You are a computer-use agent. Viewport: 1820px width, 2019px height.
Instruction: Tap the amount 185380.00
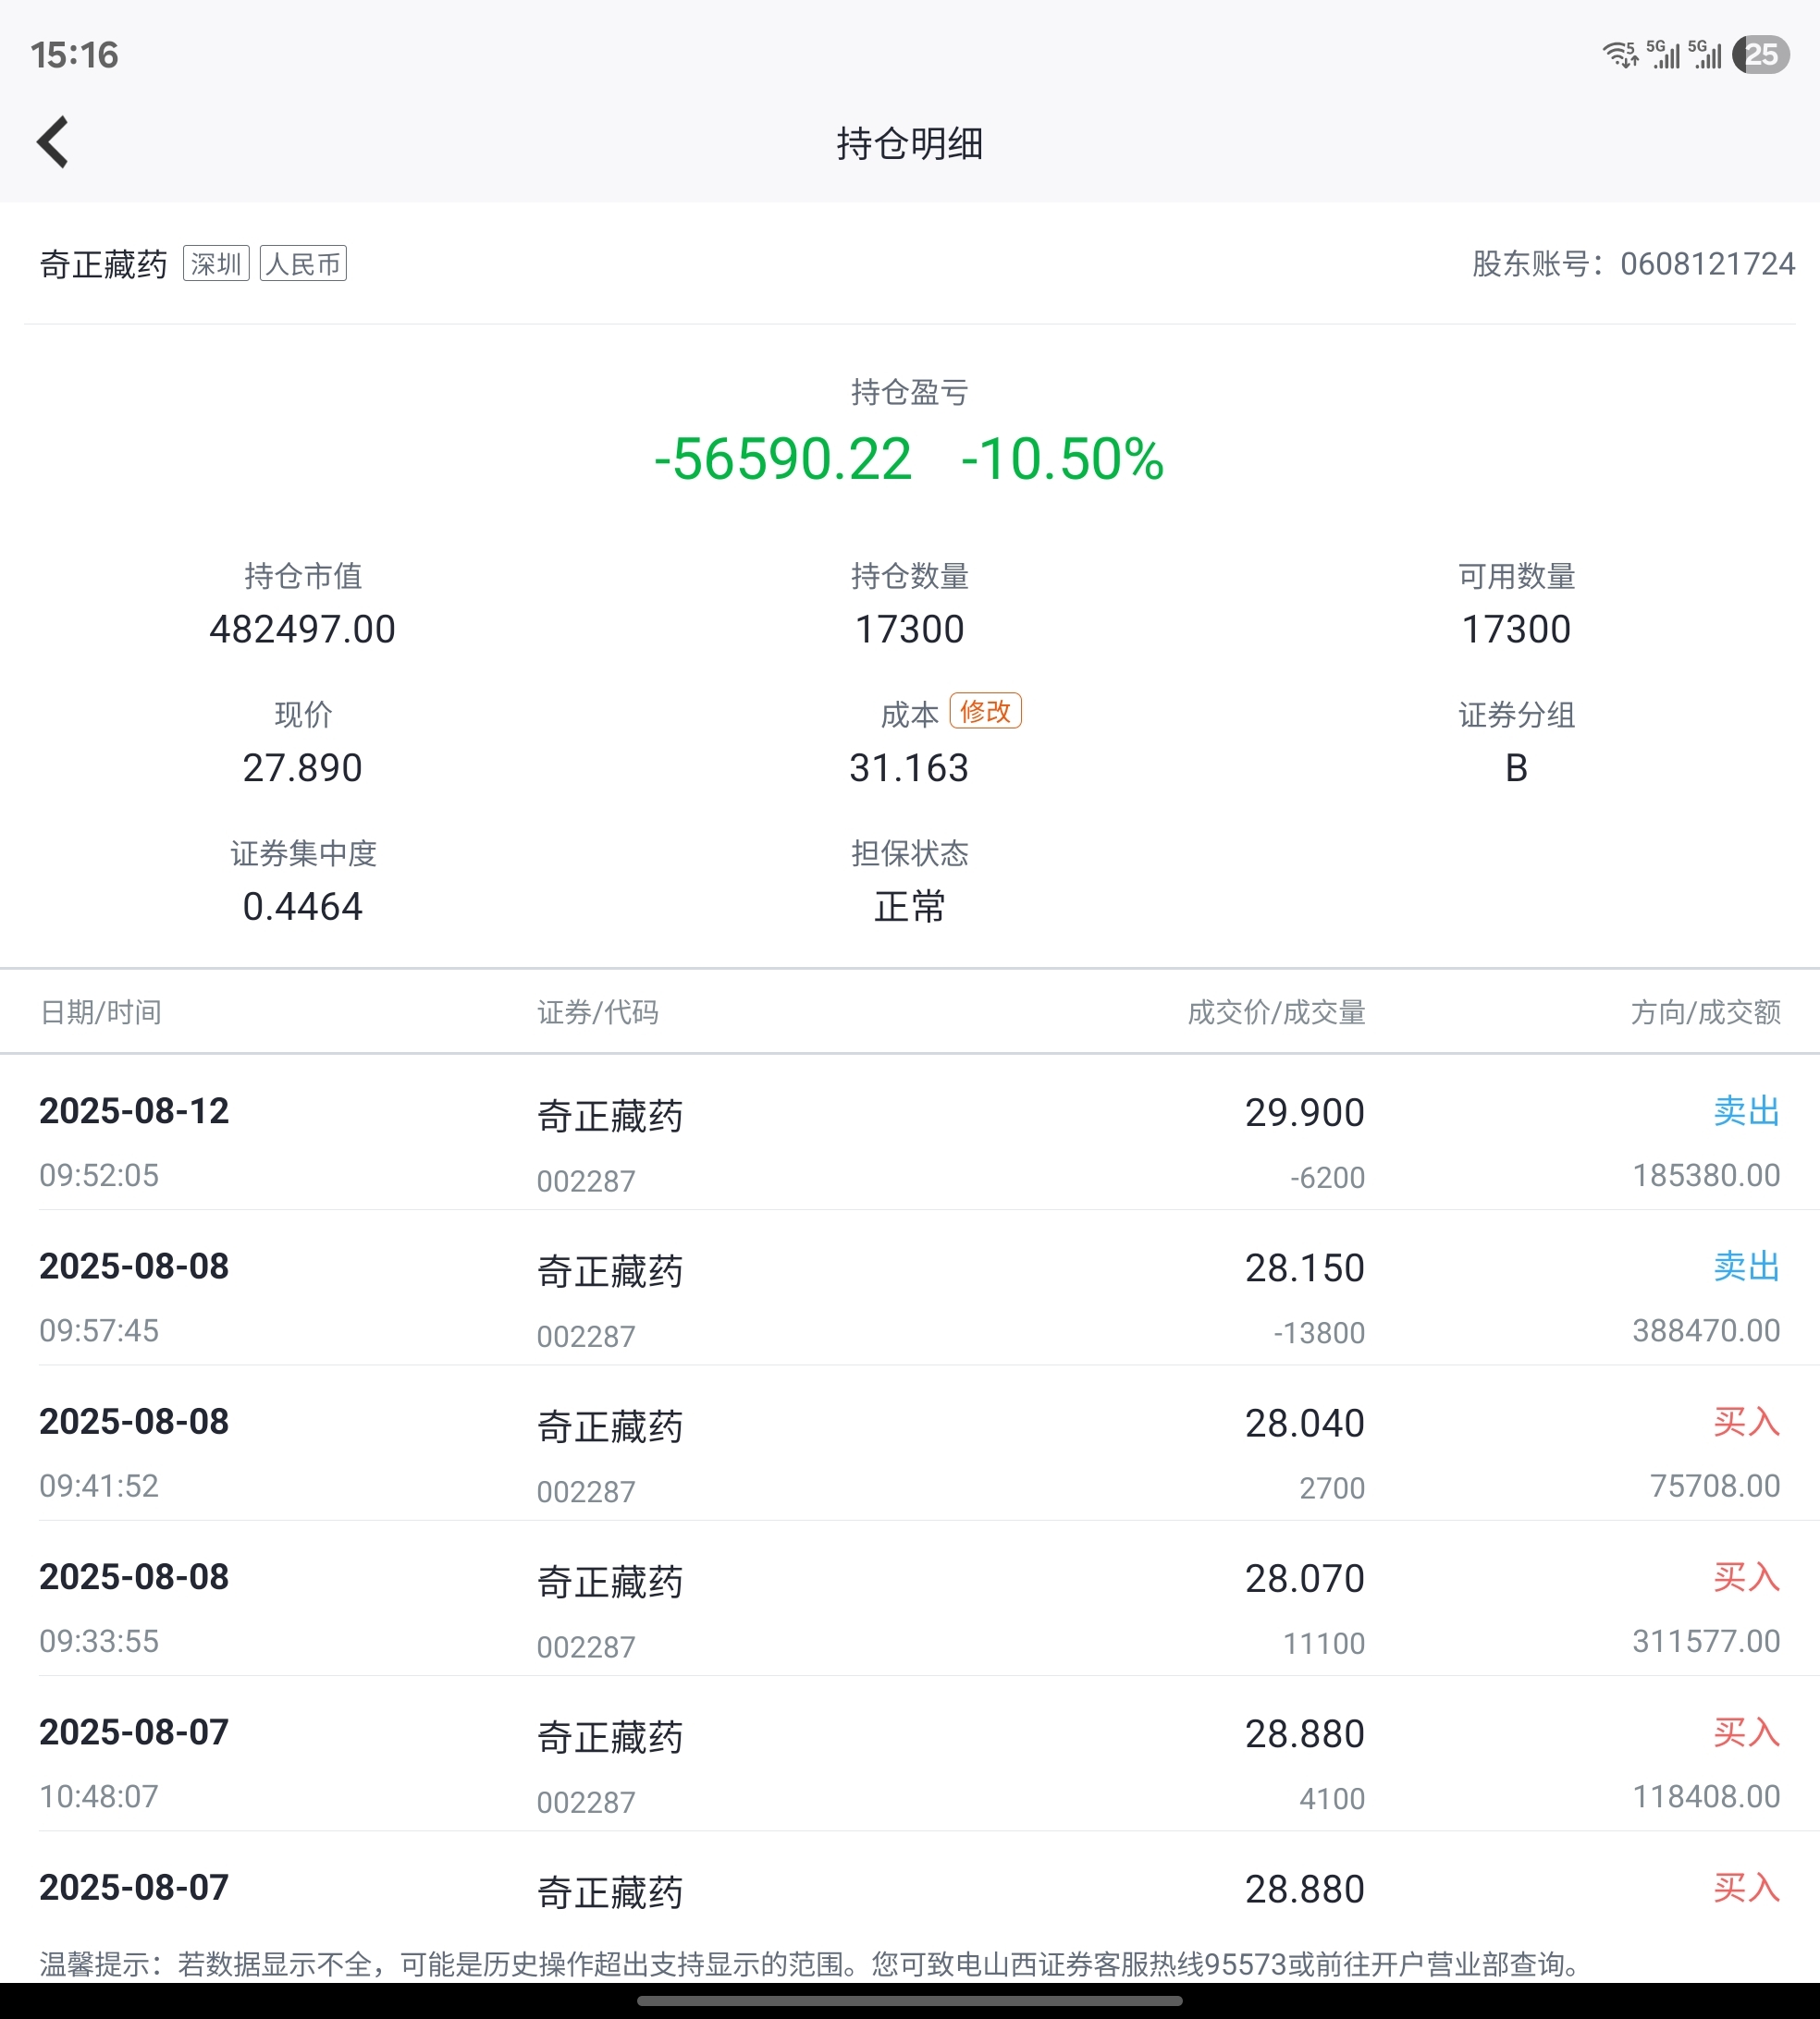tap(1706, 1175)
